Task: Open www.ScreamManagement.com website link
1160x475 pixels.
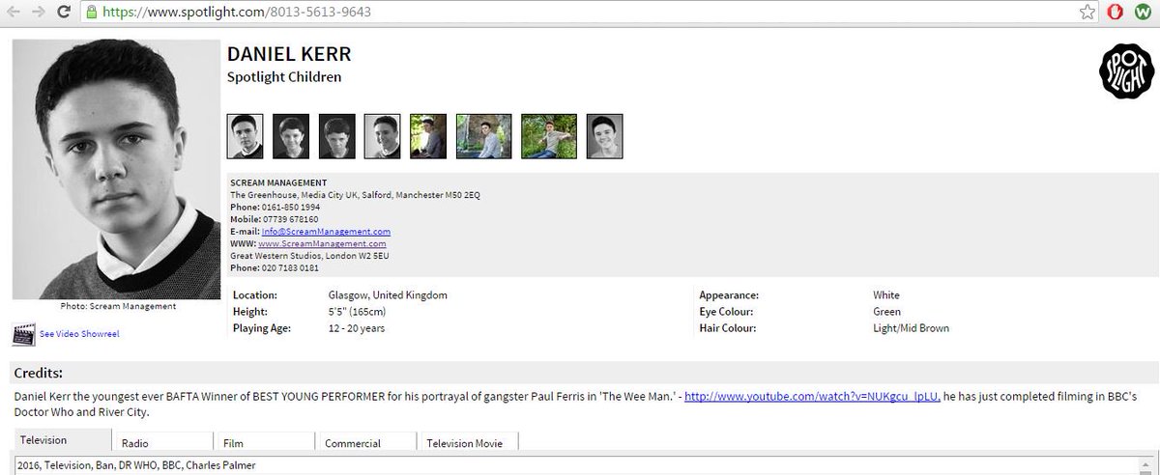Action: [x=323, y=244]
